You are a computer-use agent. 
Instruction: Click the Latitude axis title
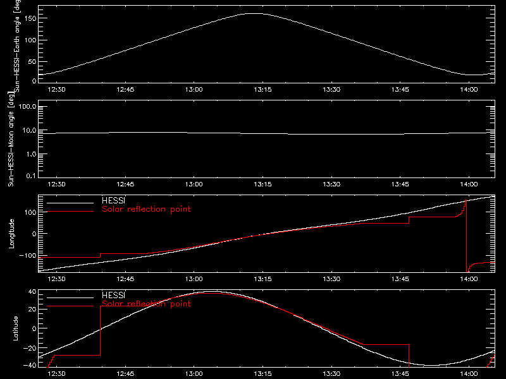tap(15, 328)
